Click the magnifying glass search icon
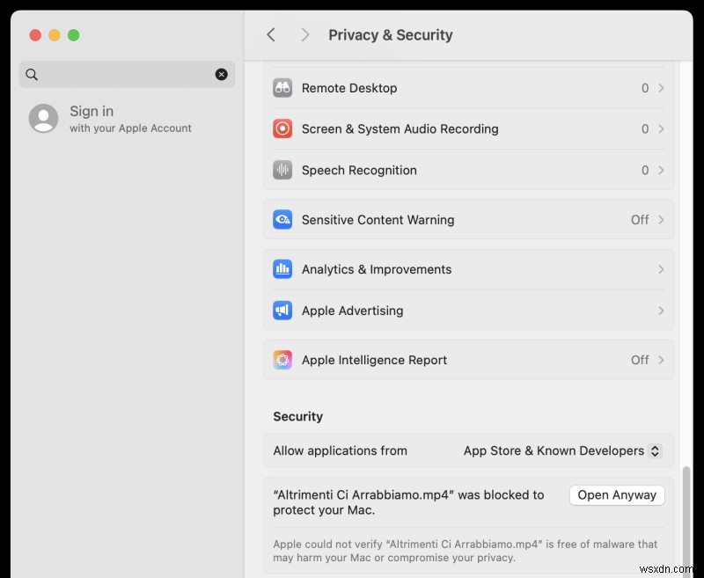704x578 pixels. pyautogui.click(x=32, y=75)
